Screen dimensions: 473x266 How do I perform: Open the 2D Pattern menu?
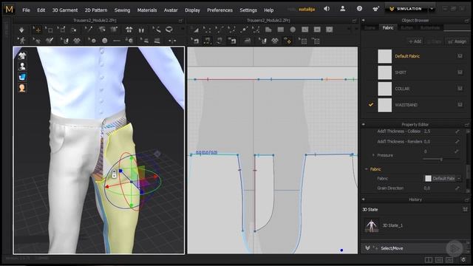click(96, 10)
